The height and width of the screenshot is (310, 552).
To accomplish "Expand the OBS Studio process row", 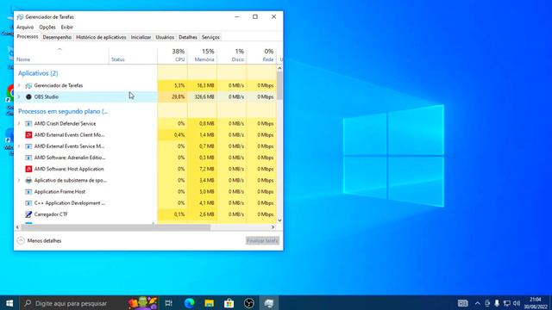I will click(19, 96).
